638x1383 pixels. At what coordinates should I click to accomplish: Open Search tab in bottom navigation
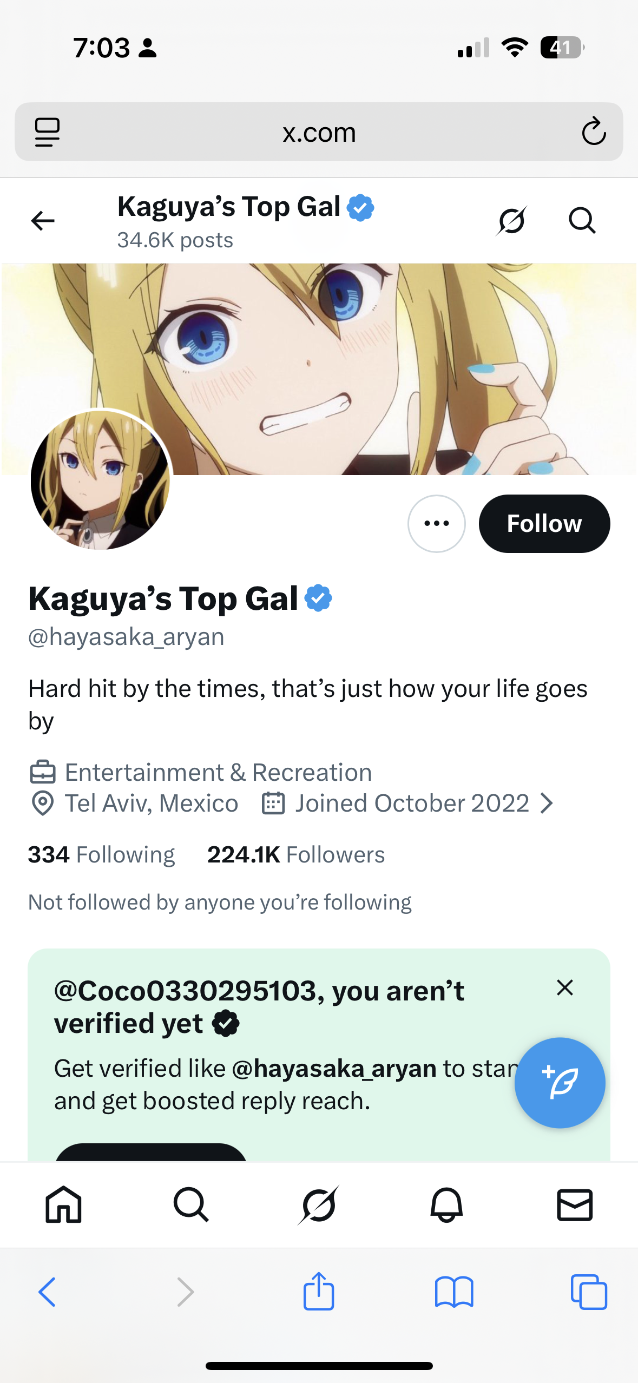click(190, 1205)
